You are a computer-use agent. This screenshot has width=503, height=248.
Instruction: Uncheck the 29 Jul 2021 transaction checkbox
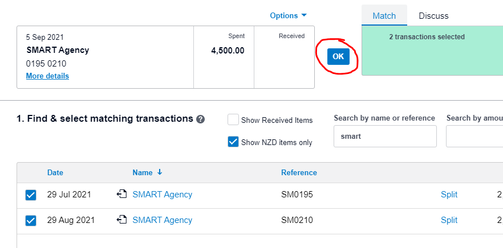point(31,195)
